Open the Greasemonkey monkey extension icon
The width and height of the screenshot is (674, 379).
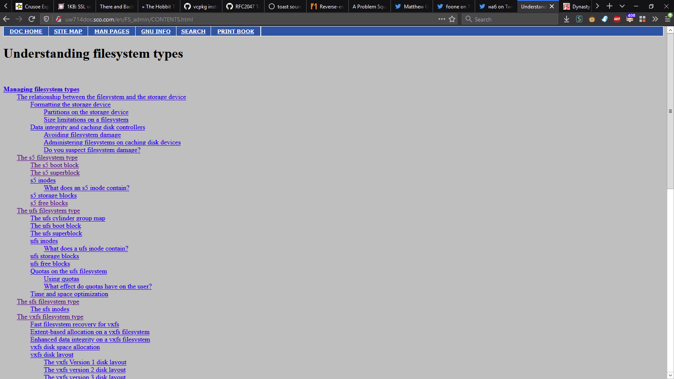click(x=592, y=19)
